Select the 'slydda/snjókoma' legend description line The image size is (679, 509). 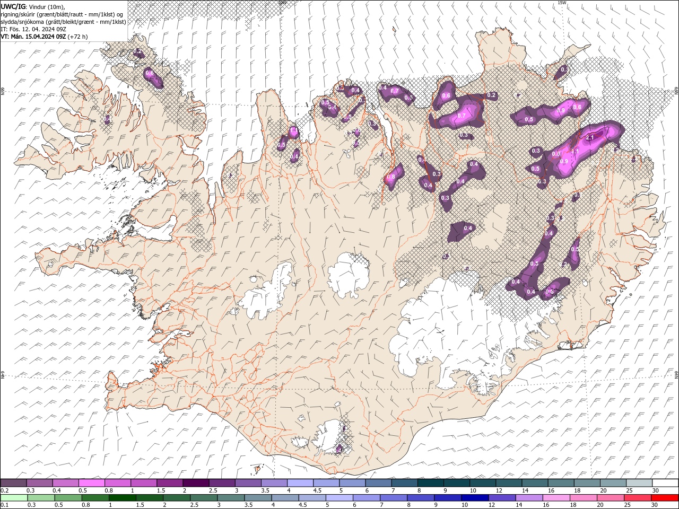tap(63, 22)
